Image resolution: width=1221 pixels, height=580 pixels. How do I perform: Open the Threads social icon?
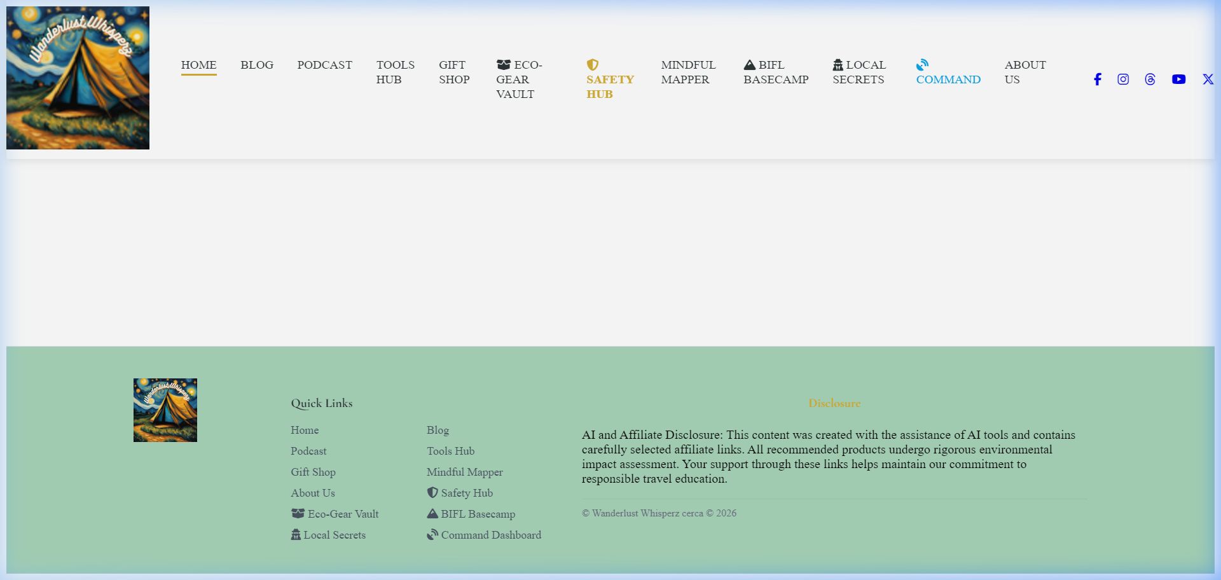coord(1150,79)
